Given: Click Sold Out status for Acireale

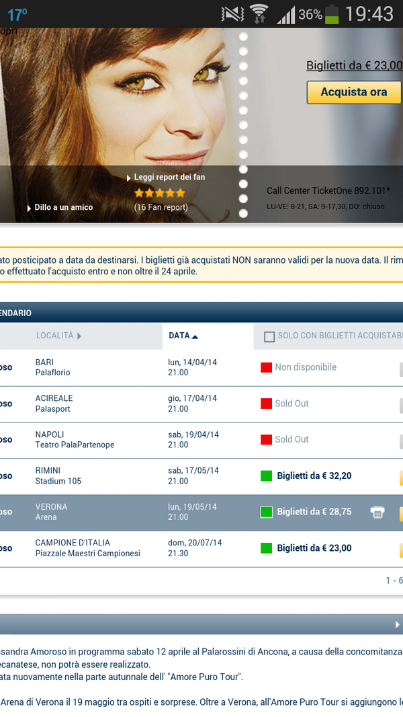Looking at the screenshot, I should coord(292,404).
